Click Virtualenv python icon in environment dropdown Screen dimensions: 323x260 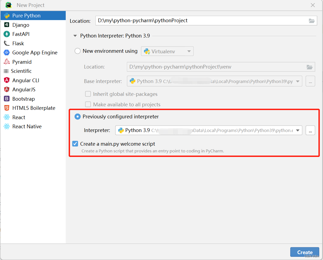[147, 51]
